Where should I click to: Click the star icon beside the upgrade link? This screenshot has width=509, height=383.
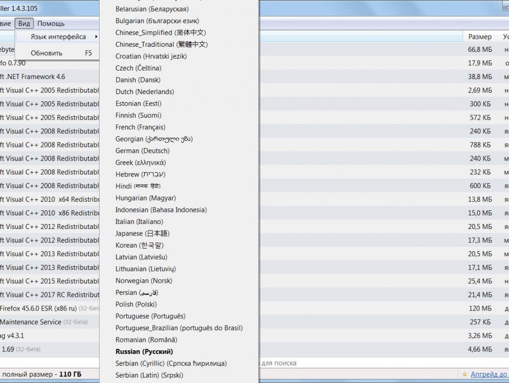[465, 374]
